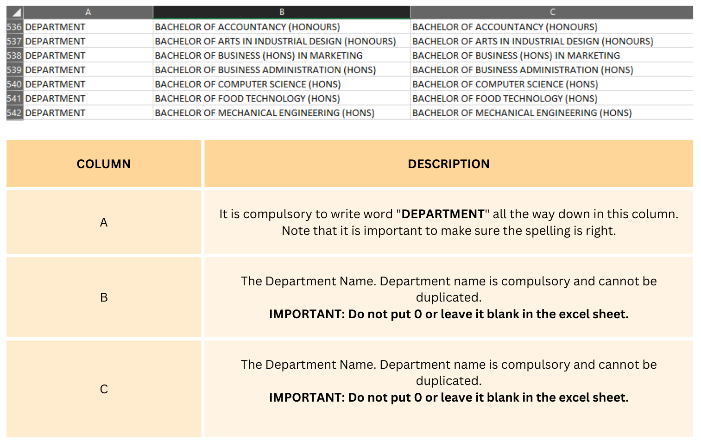Image resolution: width=701 pixels, height=441 pixels.
Task: Select Business Marketing cell in column B
Action: click(259, 56)
